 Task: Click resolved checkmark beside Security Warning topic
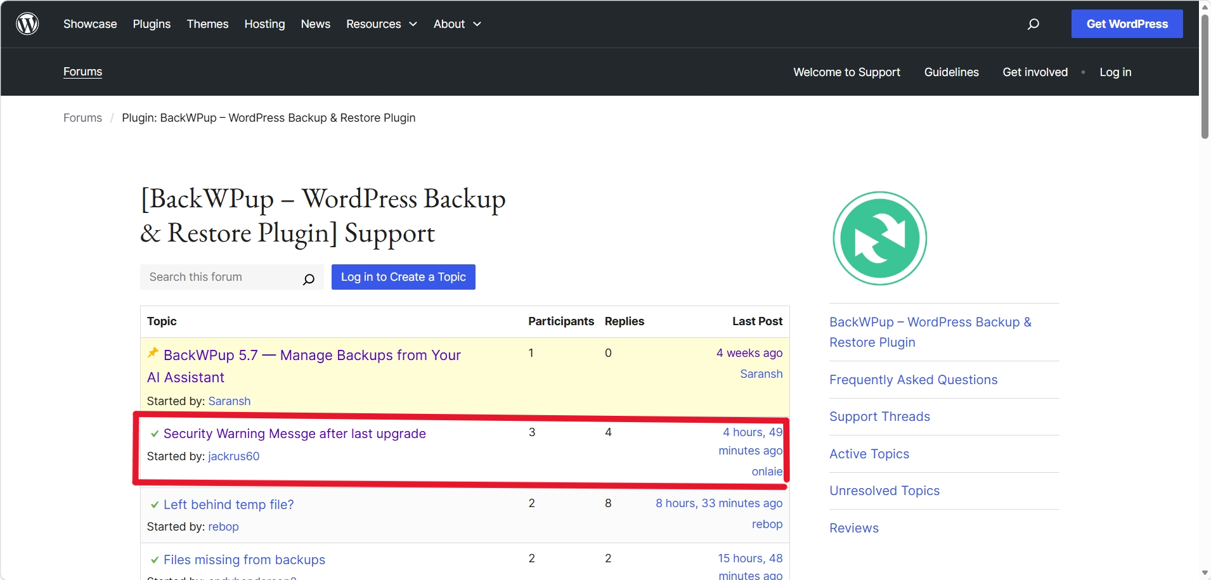click(x=154, y=434)
